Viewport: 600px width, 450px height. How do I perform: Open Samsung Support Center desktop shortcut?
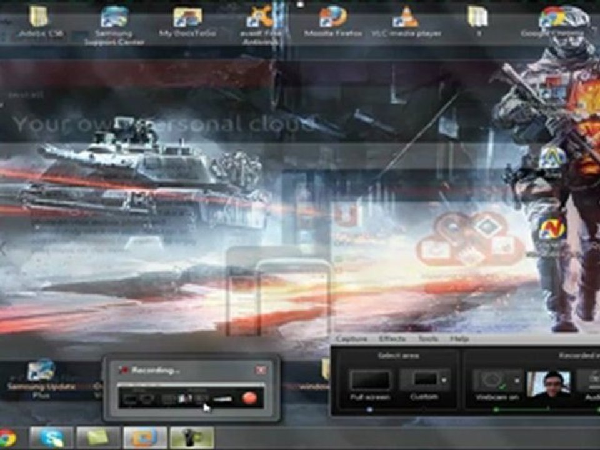pyautogui.click(x=114, y=26)
